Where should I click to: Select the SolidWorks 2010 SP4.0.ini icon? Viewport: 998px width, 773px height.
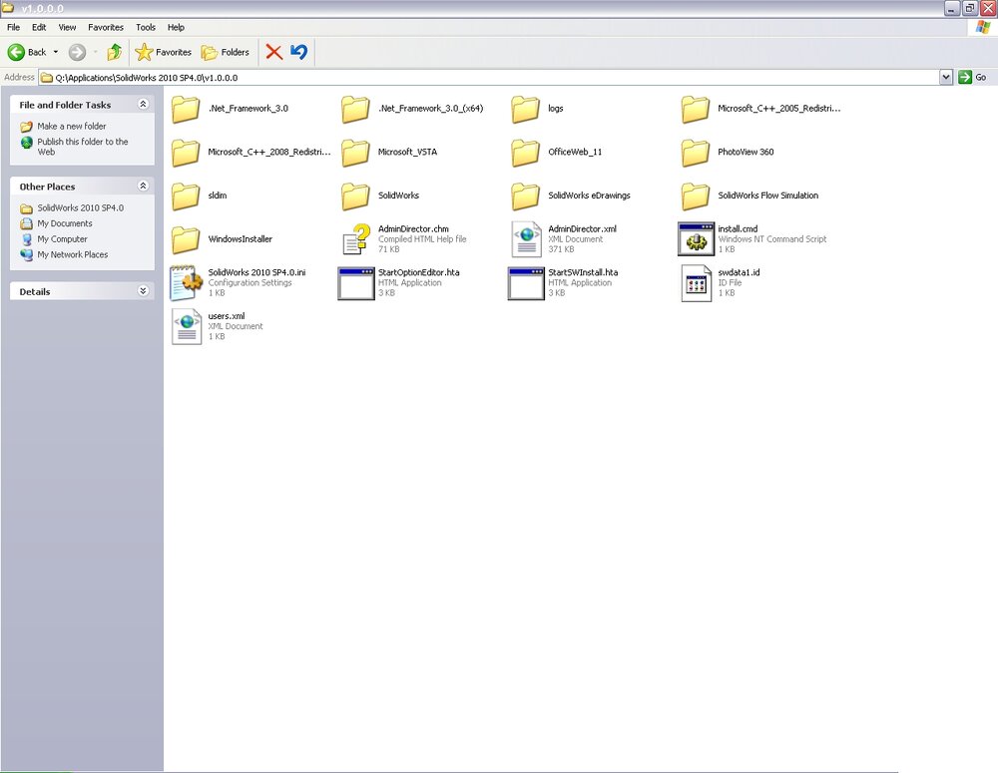(186, 283)
